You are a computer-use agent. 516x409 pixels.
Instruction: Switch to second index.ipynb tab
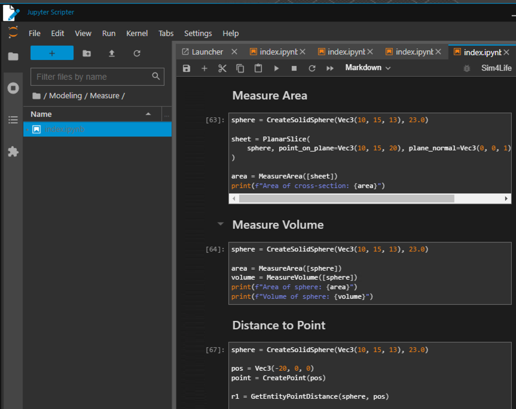pos(346,52)
